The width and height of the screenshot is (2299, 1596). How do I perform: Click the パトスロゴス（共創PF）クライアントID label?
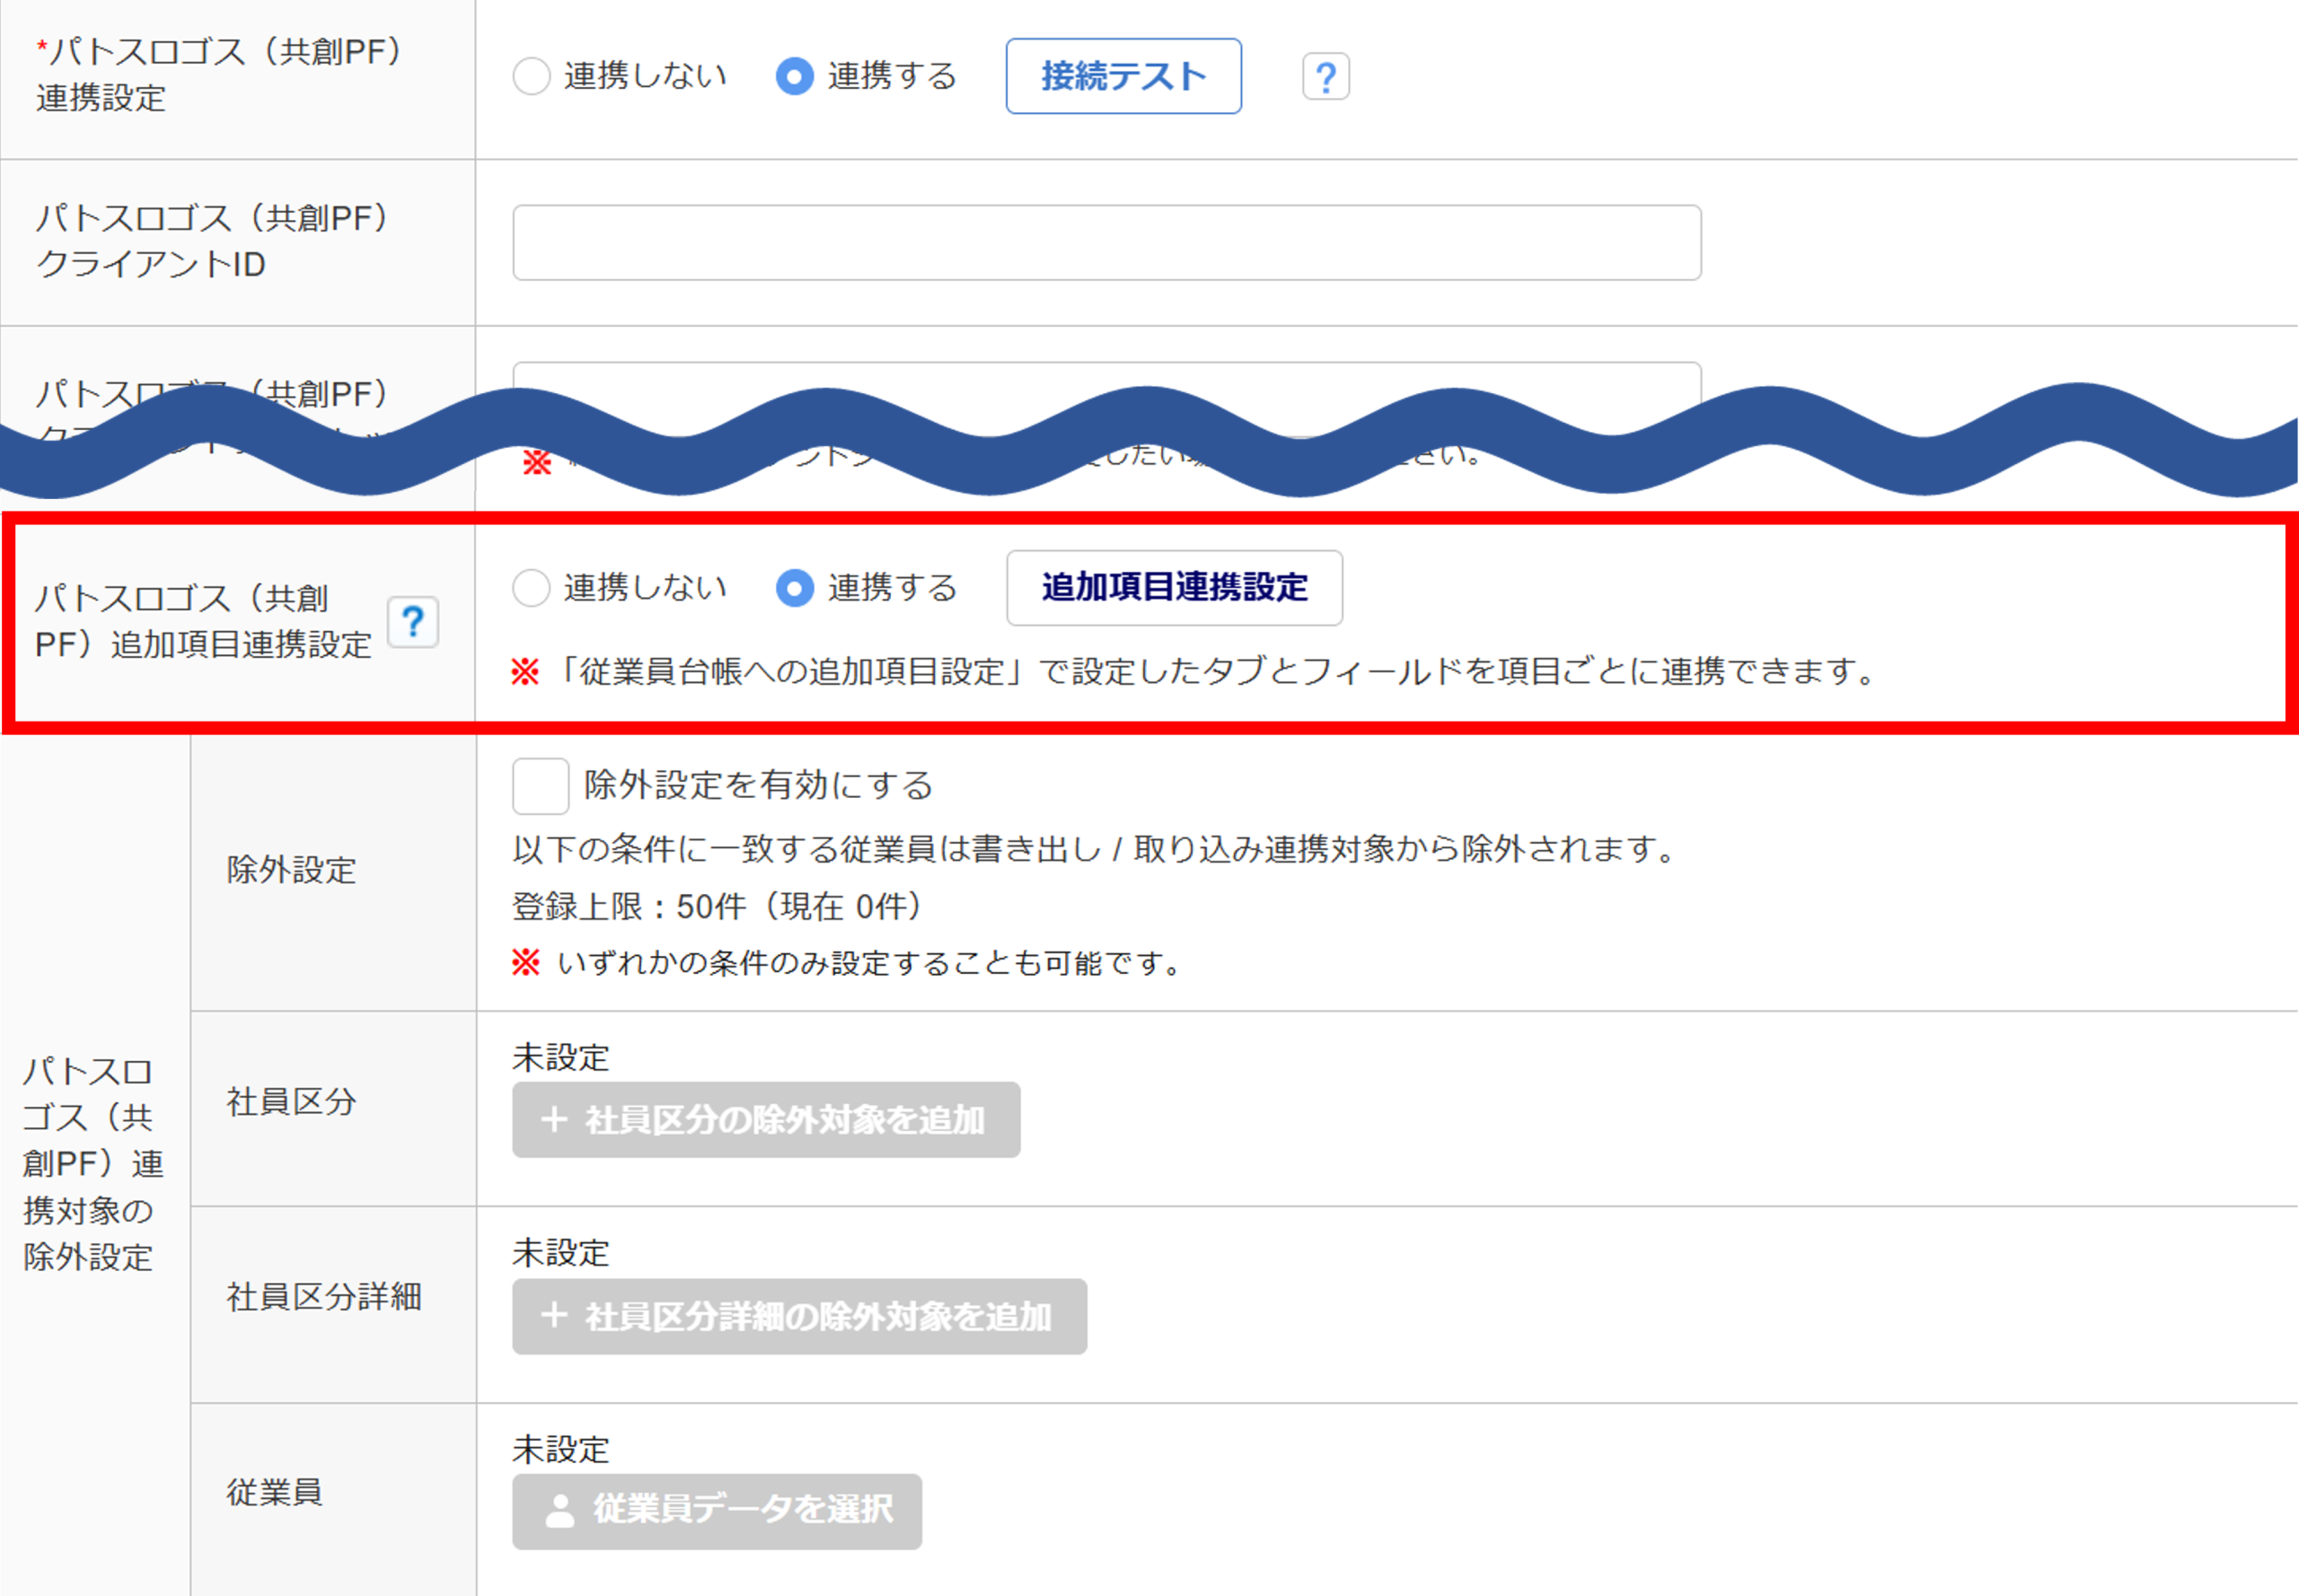coord(212,241)
